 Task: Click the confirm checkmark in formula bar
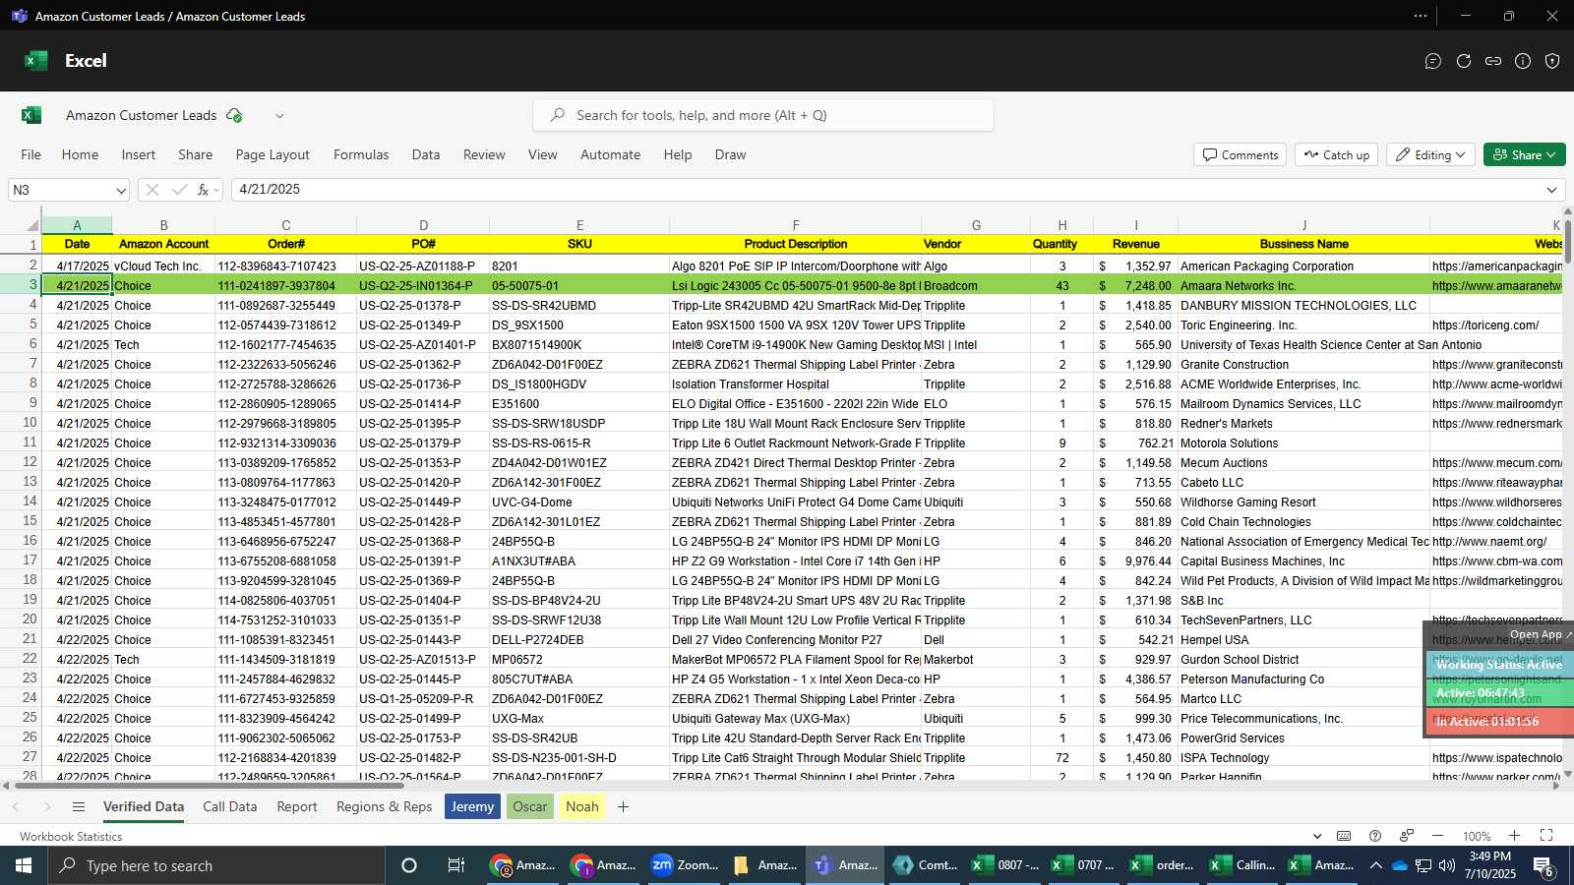click(179, 190)
